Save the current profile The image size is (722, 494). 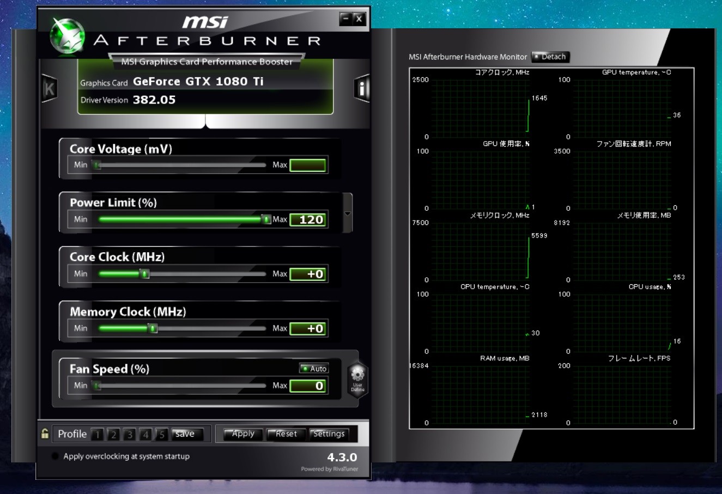click(x=187, y=434)
